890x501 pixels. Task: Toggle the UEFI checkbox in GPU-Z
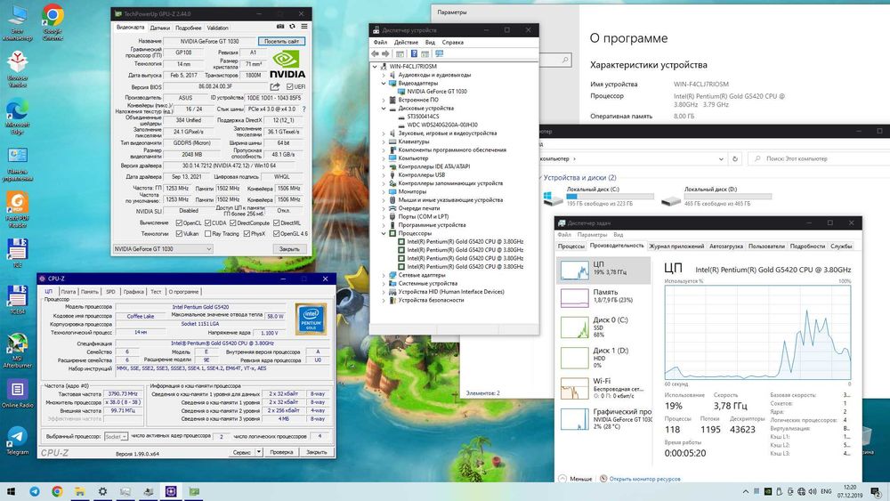(290, 87)
